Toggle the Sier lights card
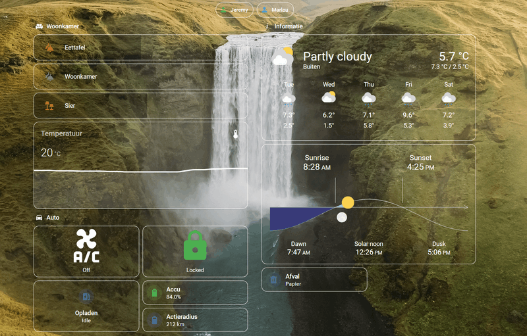The image size is (527, 336). click(x=141, y=106)
